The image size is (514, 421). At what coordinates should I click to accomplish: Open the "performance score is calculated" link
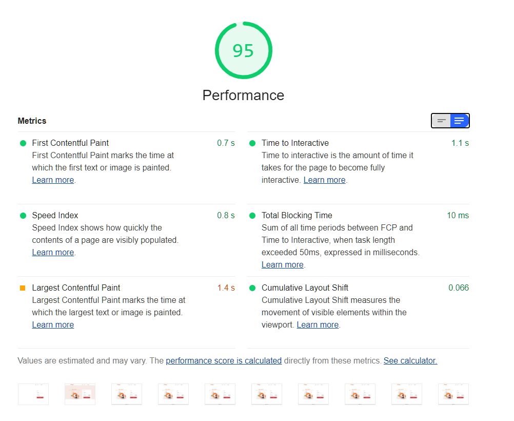(224, 360)
